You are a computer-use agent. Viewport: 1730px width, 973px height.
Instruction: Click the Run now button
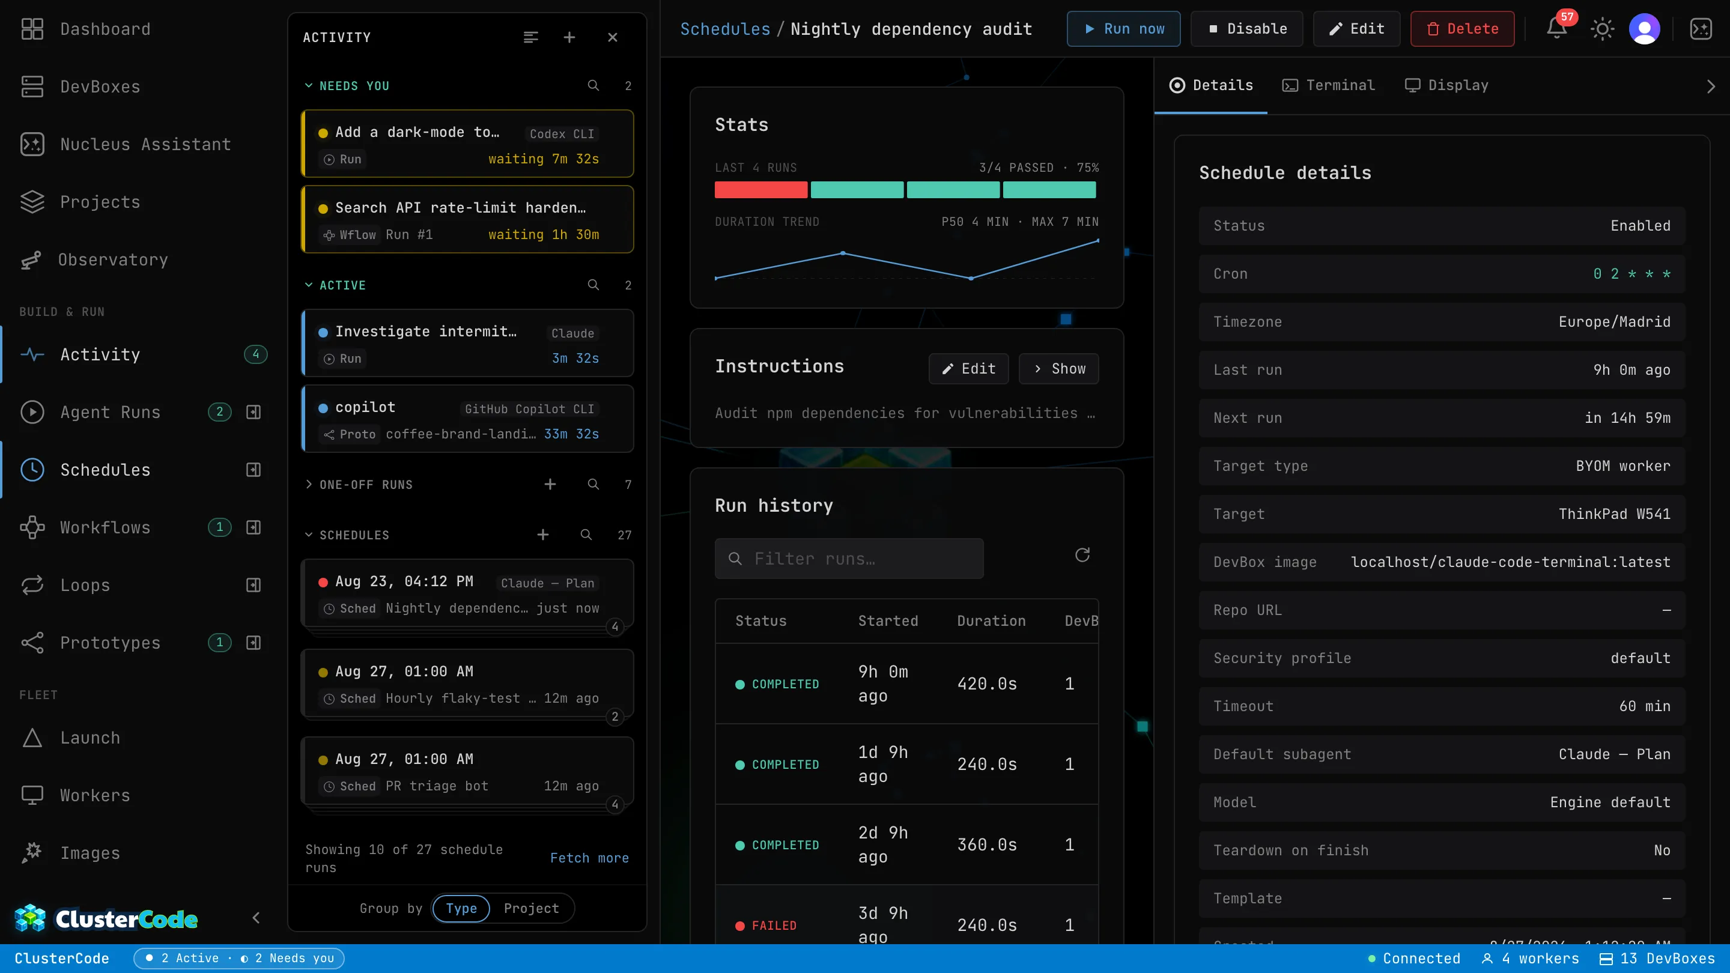[1123, 29]
